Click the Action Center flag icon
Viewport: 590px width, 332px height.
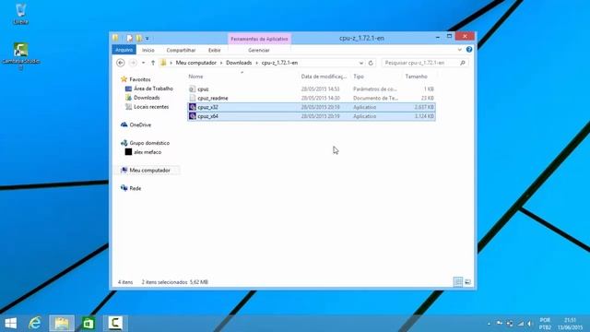(x=500, y=323)
